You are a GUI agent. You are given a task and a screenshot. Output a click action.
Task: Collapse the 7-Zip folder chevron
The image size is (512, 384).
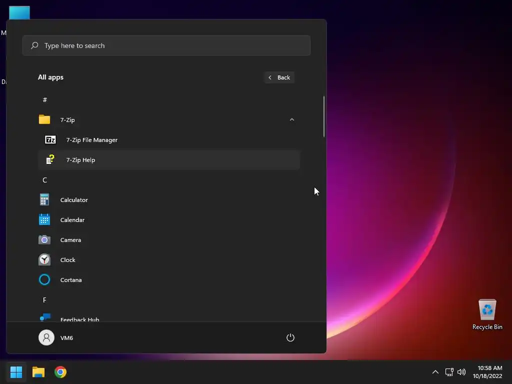click(292, 120)
